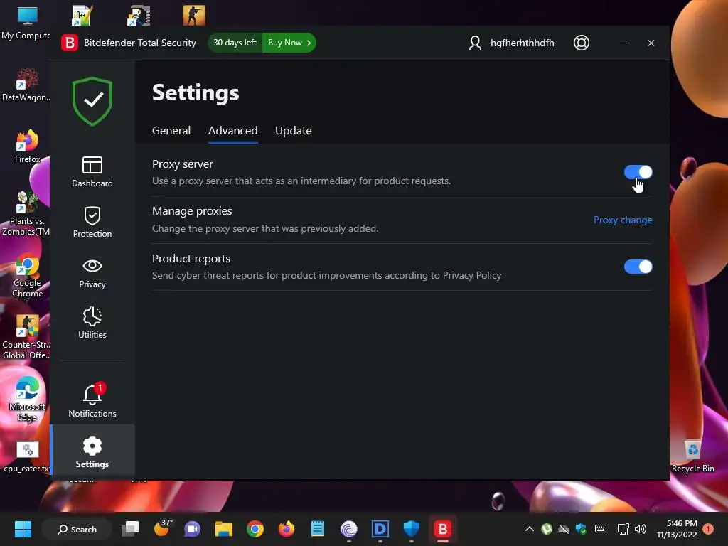Click Bitdefender icon on taskbar

442,529
